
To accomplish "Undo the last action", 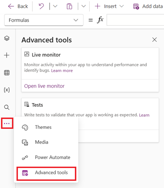I will [x=41, y=6].
